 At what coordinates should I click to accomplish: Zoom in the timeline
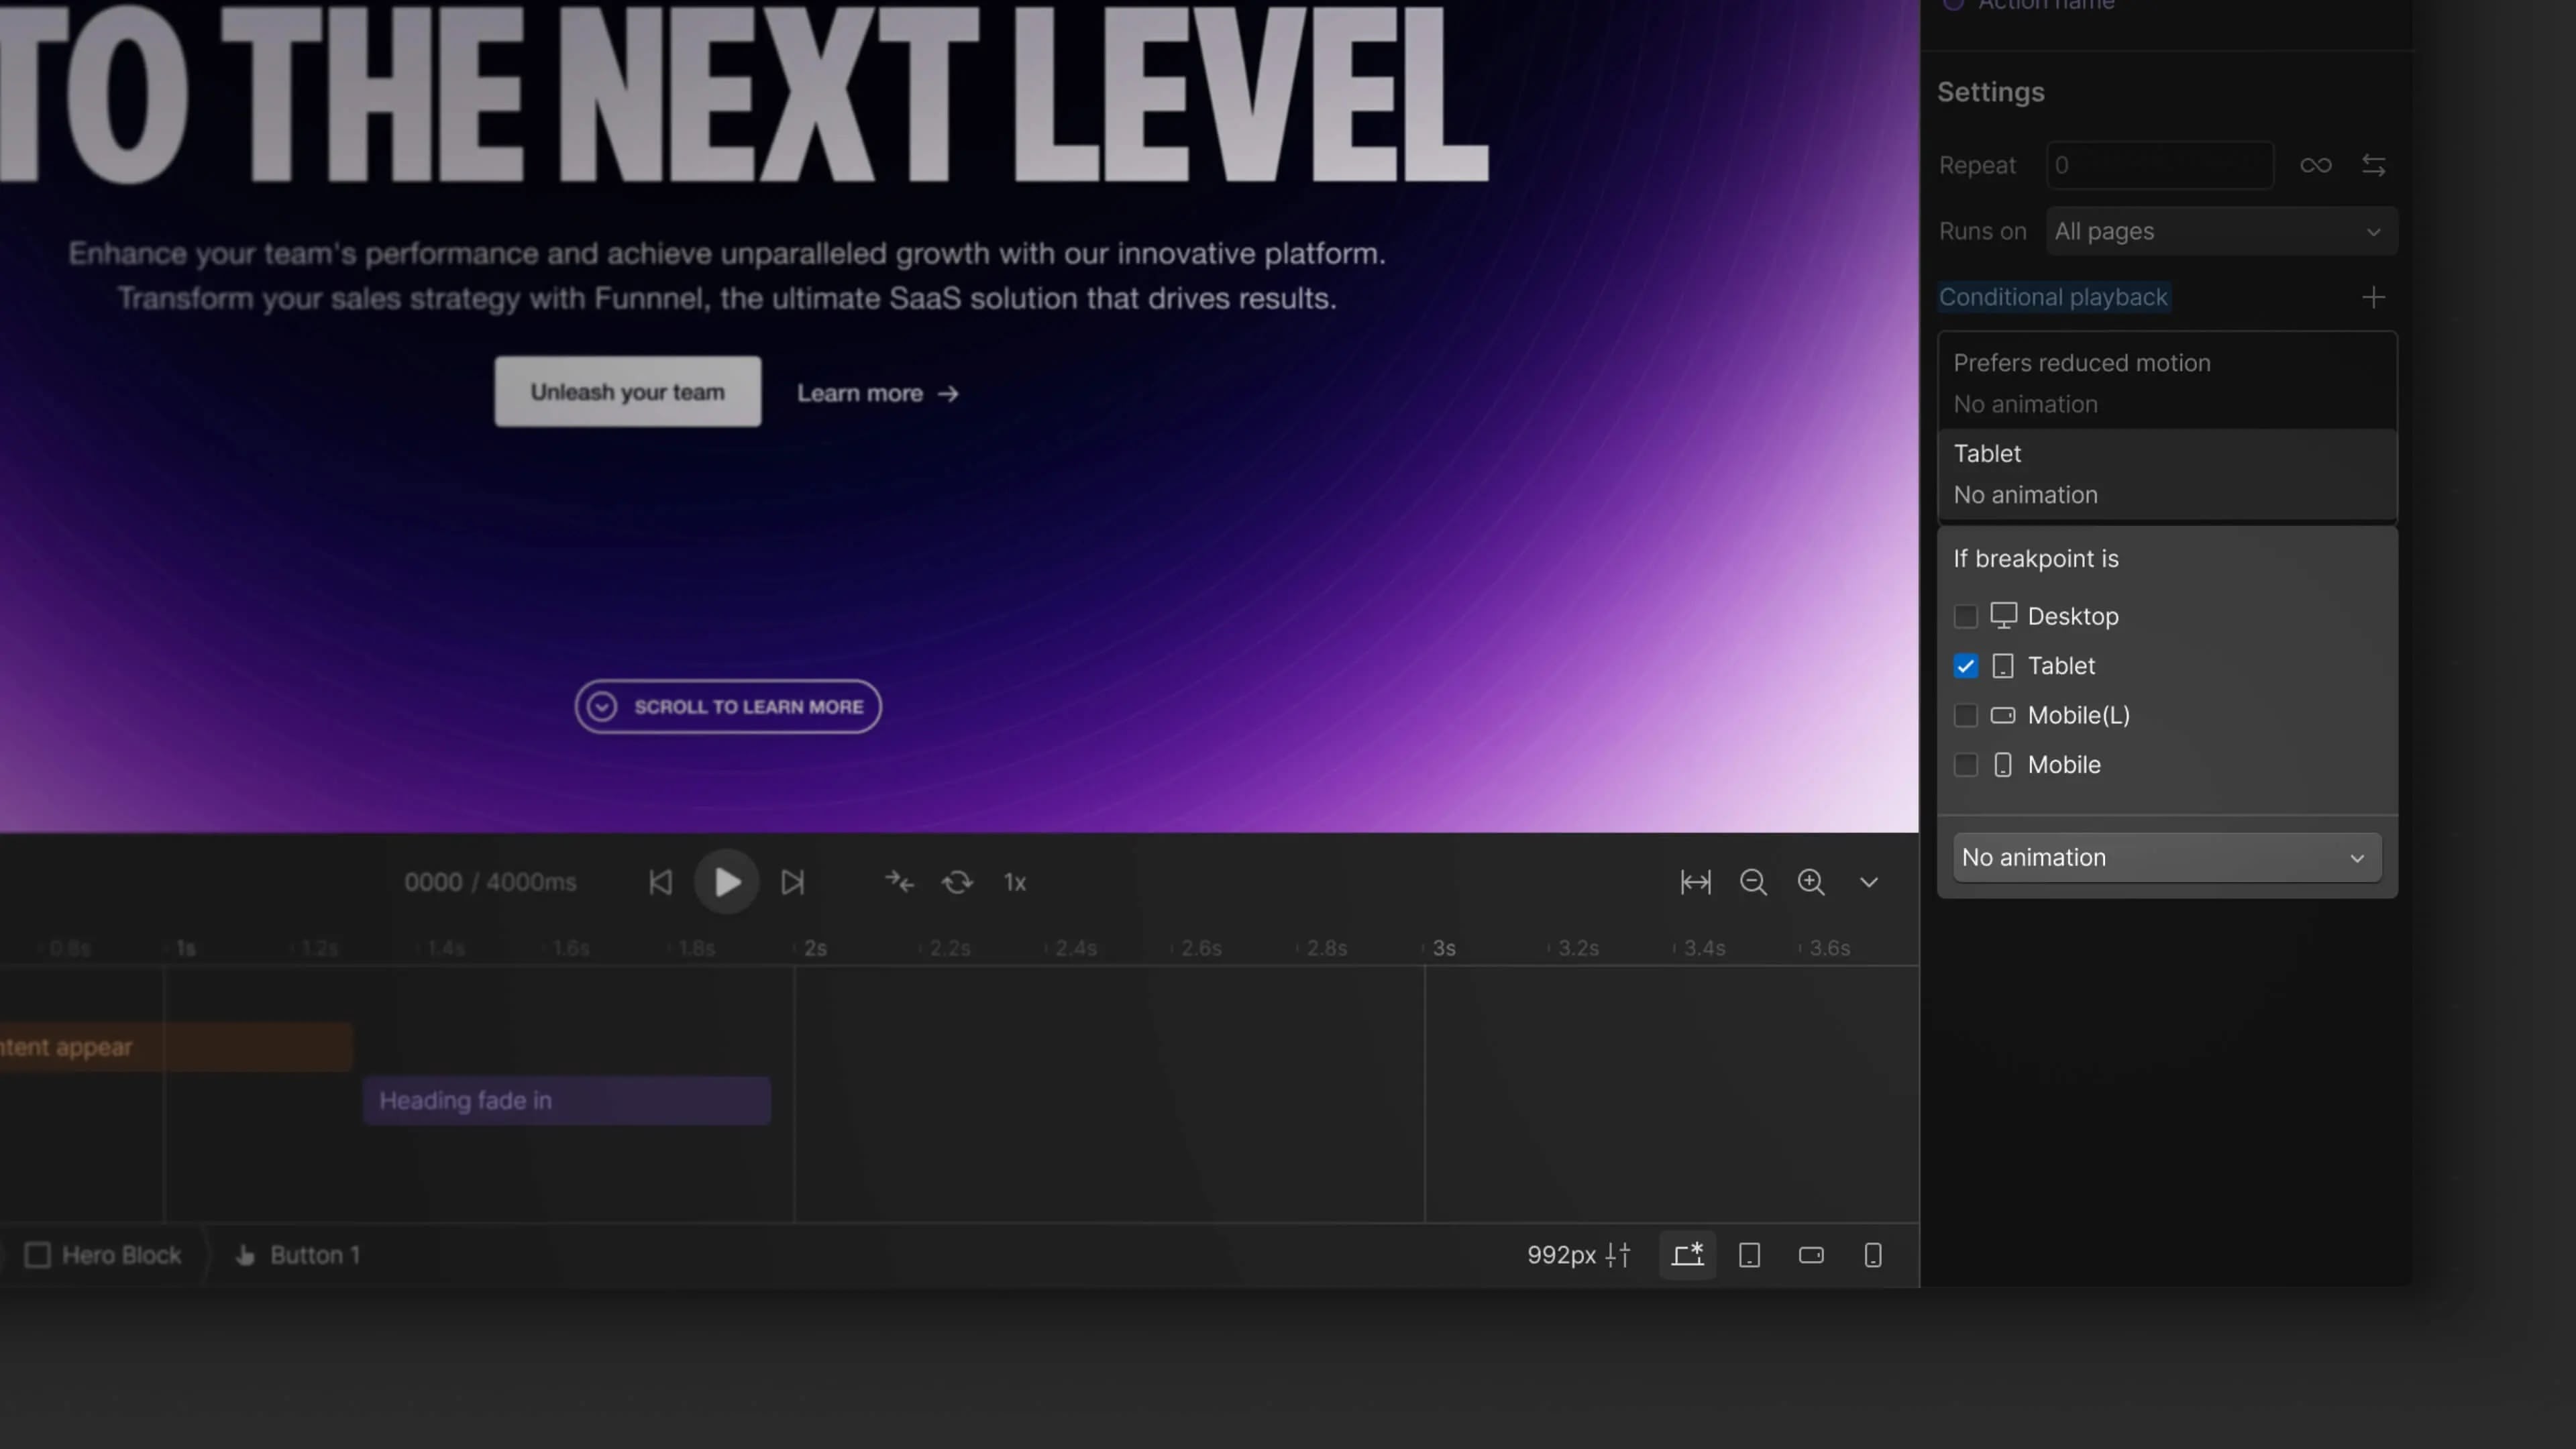point(1811,882)
